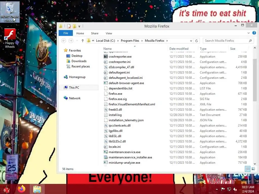
Task: Click the Back navigation arrow
Action: 63,41
